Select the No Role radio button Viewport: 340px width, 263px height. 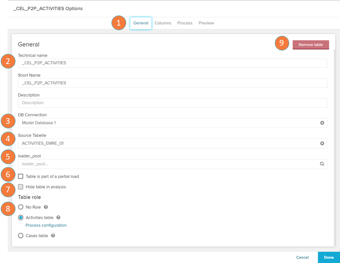pos(21,207)
